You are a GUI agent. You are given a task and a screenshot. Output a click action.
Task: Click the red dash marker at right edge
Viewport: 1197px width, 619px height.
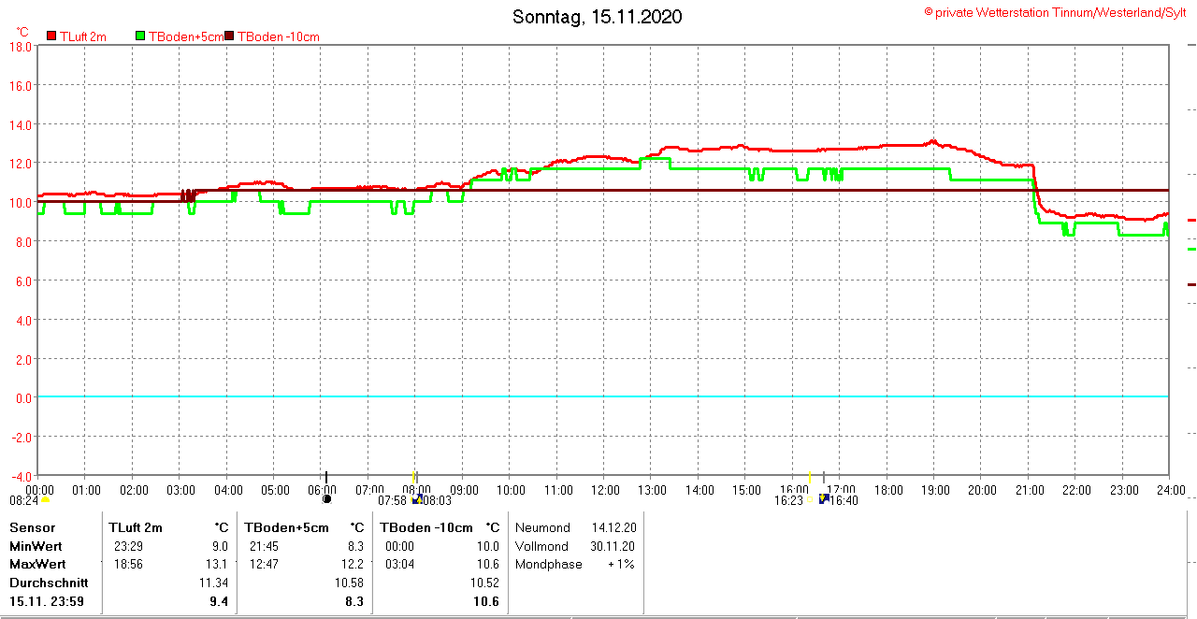(x=1191, y=220)
